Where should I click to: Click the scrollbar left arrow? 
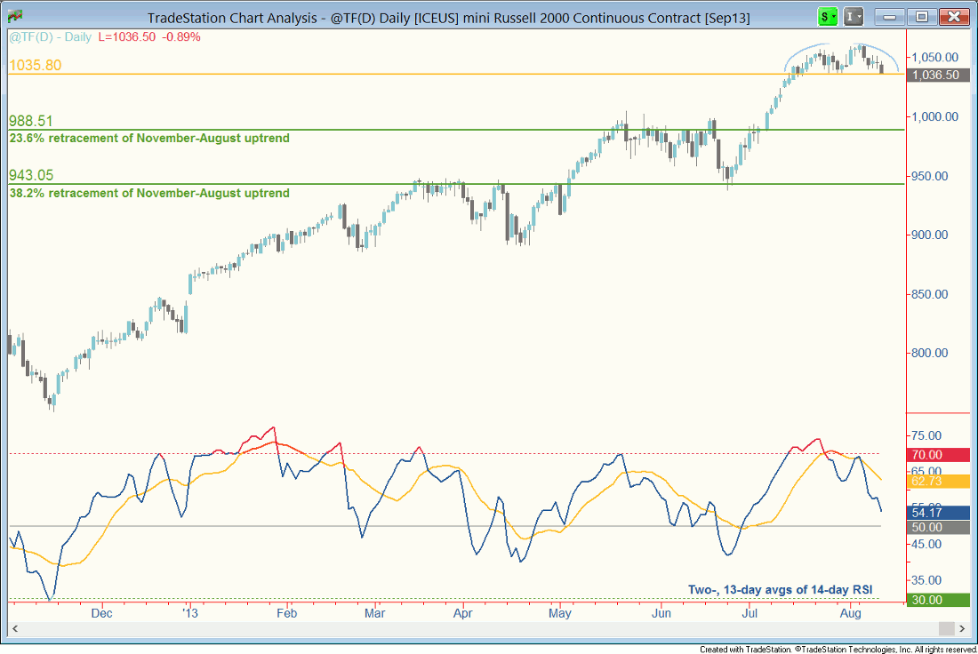[14, 628]
